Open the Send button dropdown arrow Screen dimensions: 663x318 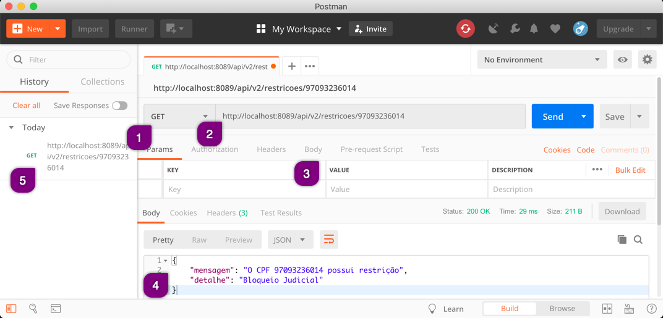pyautogui.click(x=584, y=116)
